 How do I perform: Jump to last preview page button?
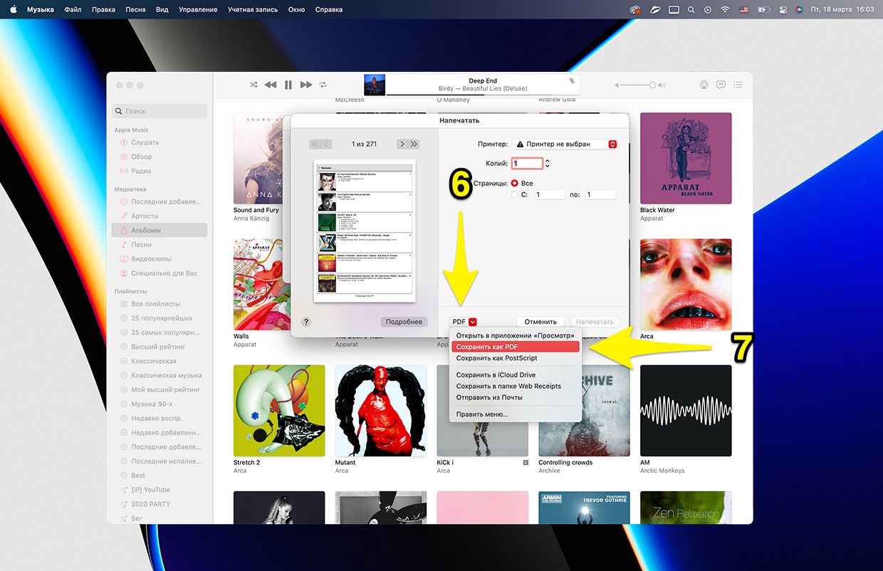point(414,144)
